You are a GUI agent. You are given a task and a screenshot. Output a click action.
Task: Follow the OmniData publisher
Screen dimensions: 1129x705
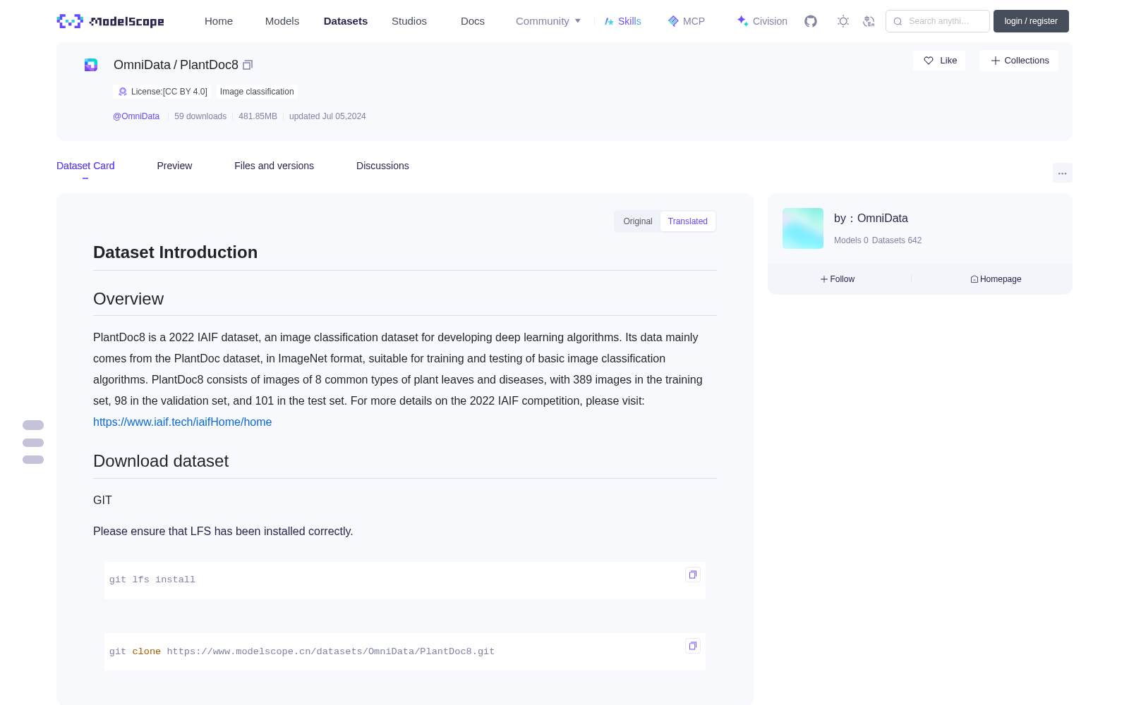click(838, 279)
